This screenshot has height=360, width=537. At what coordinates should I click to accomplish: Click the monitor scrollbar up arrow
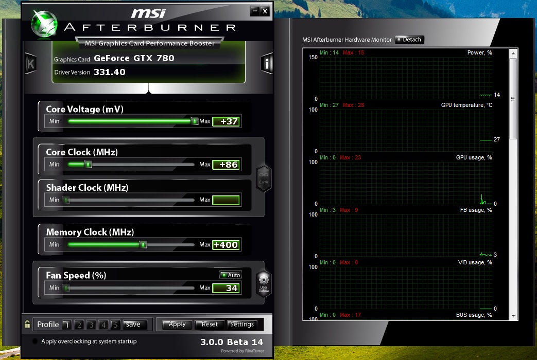513,53
